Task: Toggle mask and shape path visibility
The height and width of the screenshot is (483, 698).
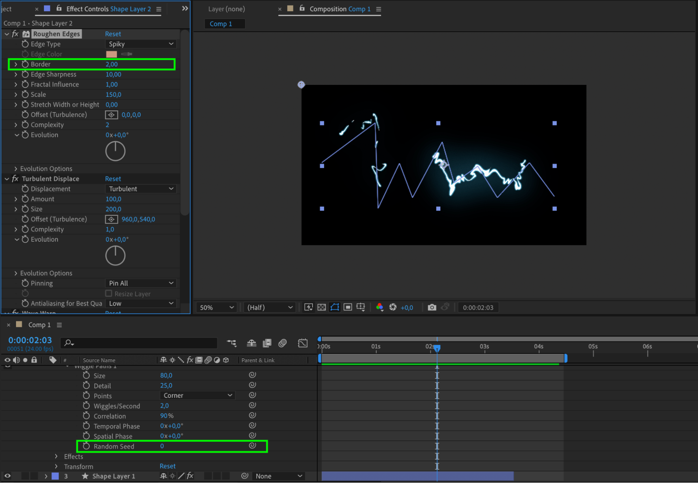Action: [x=335, y=307]
